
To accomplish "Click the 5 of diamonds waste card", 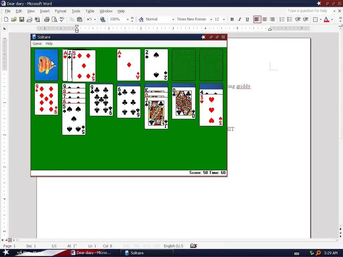I will tap(84, 66).
